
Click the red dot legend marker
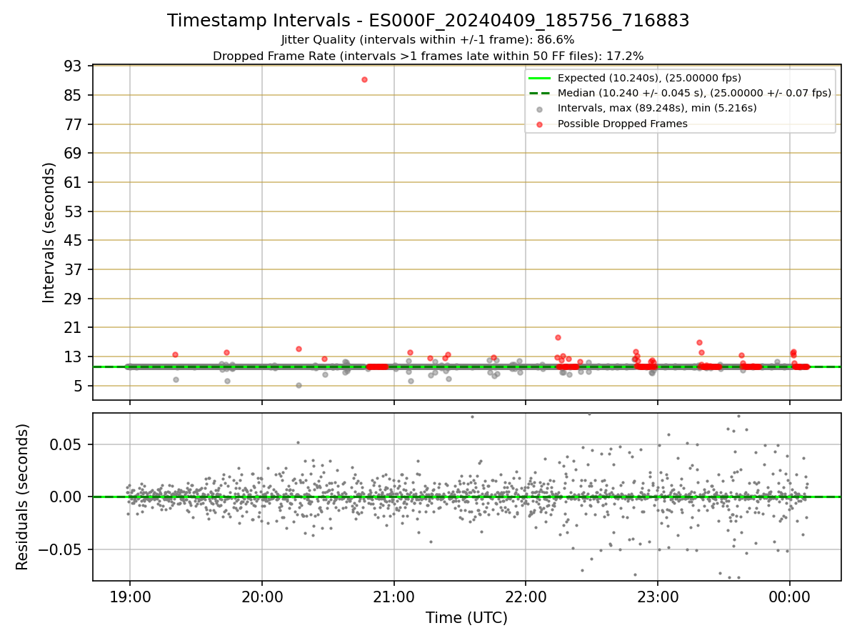point(539,124)
